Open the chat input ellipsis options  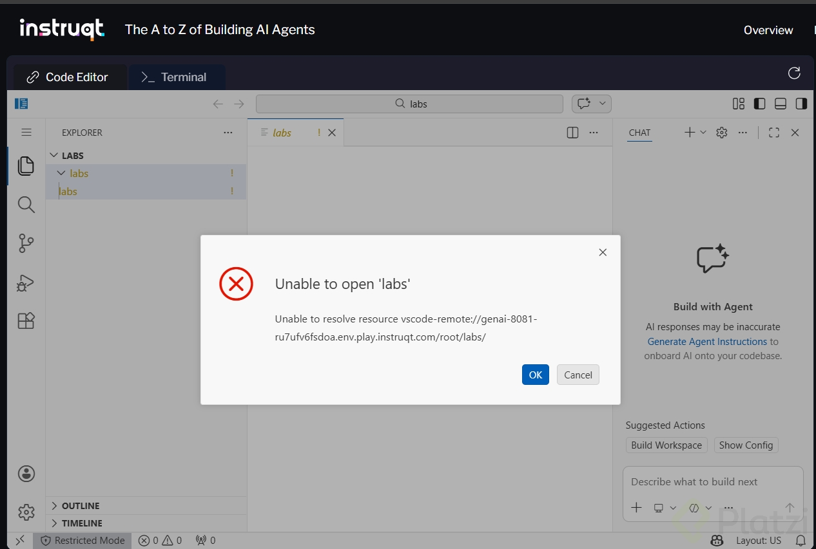click(x=728, y=508)
